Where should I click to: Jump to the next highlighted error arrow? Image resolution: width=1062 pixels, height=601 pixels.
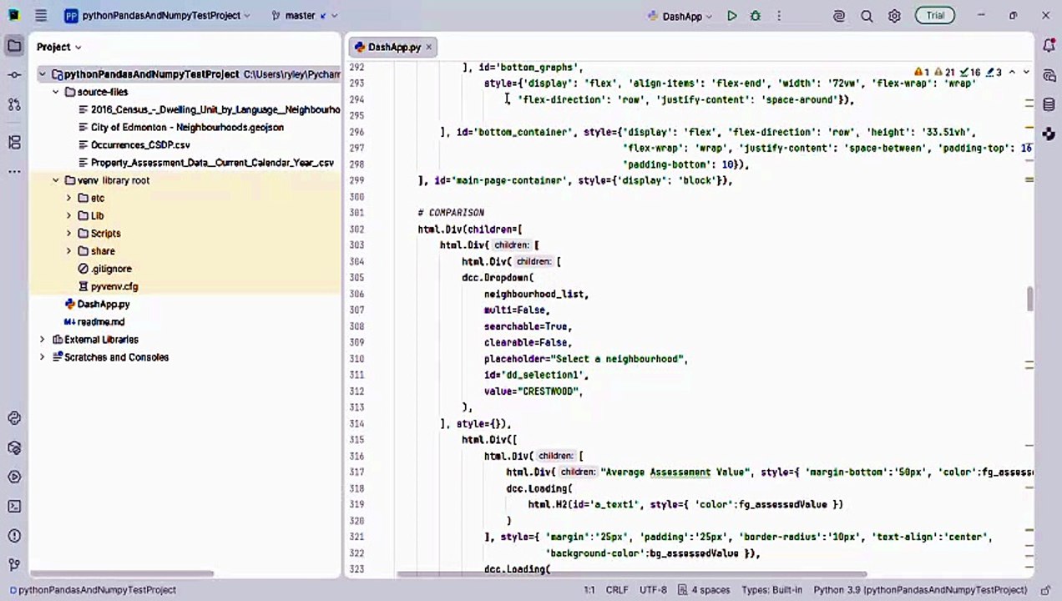[x=1027, y=73]
